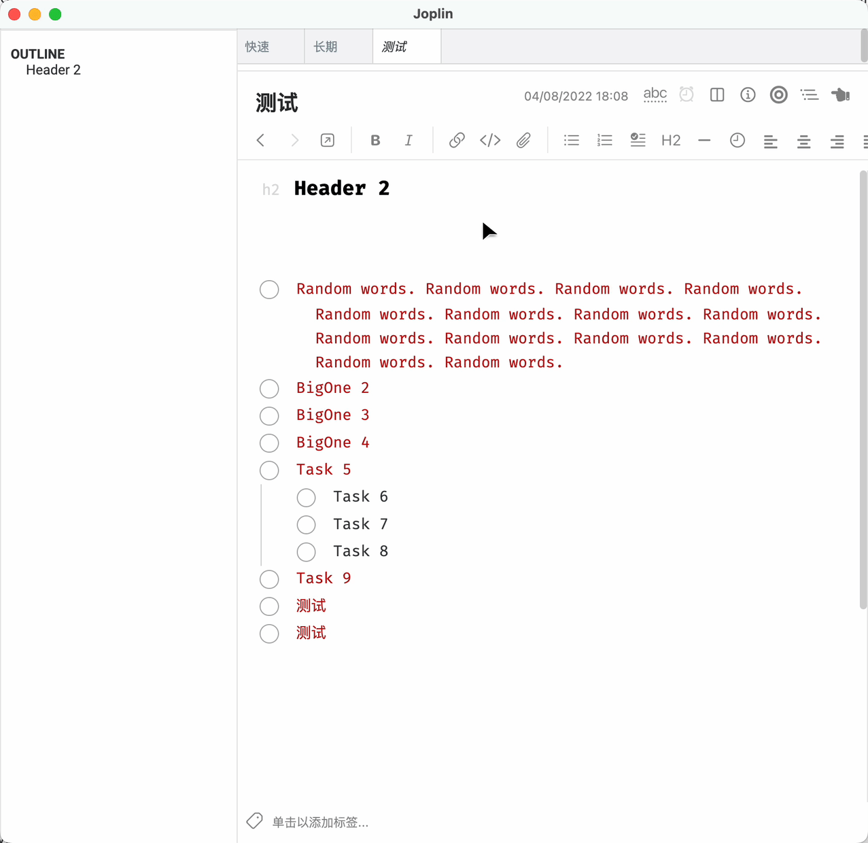Insert the current date and time
The image size is (868, 843).
click(737, 140)
